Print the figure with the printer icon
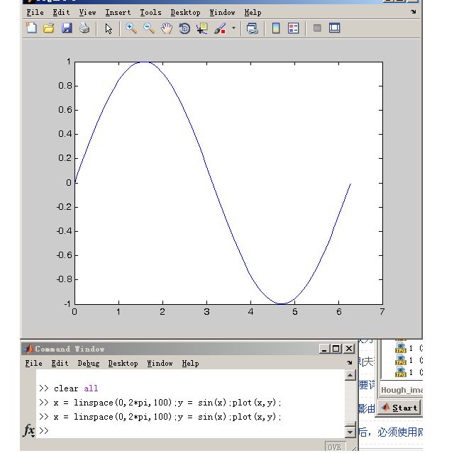454x453 pixels. (x=84, y=28)
